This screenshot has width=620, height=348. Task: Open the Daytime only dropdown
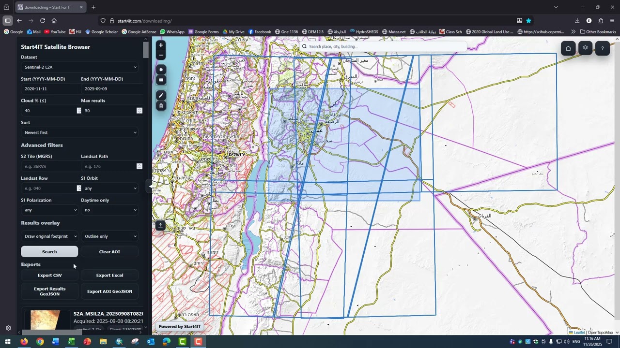[110, 210]
